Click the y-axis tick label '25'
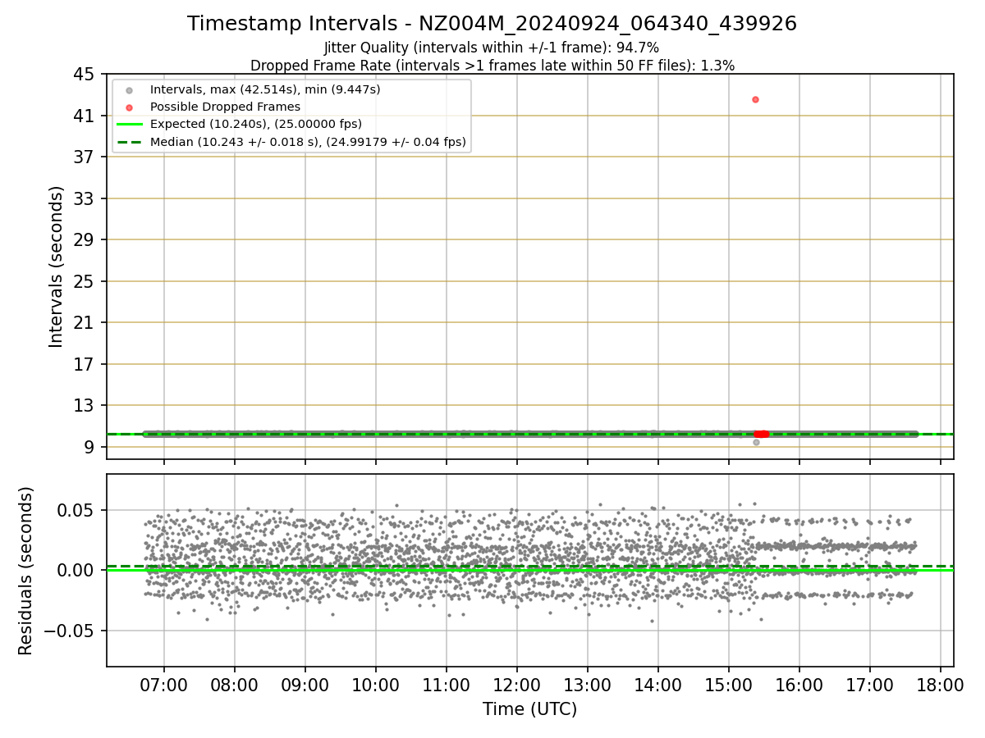The width and height of the screenshot is (985, 738). [x=84, y=282]
